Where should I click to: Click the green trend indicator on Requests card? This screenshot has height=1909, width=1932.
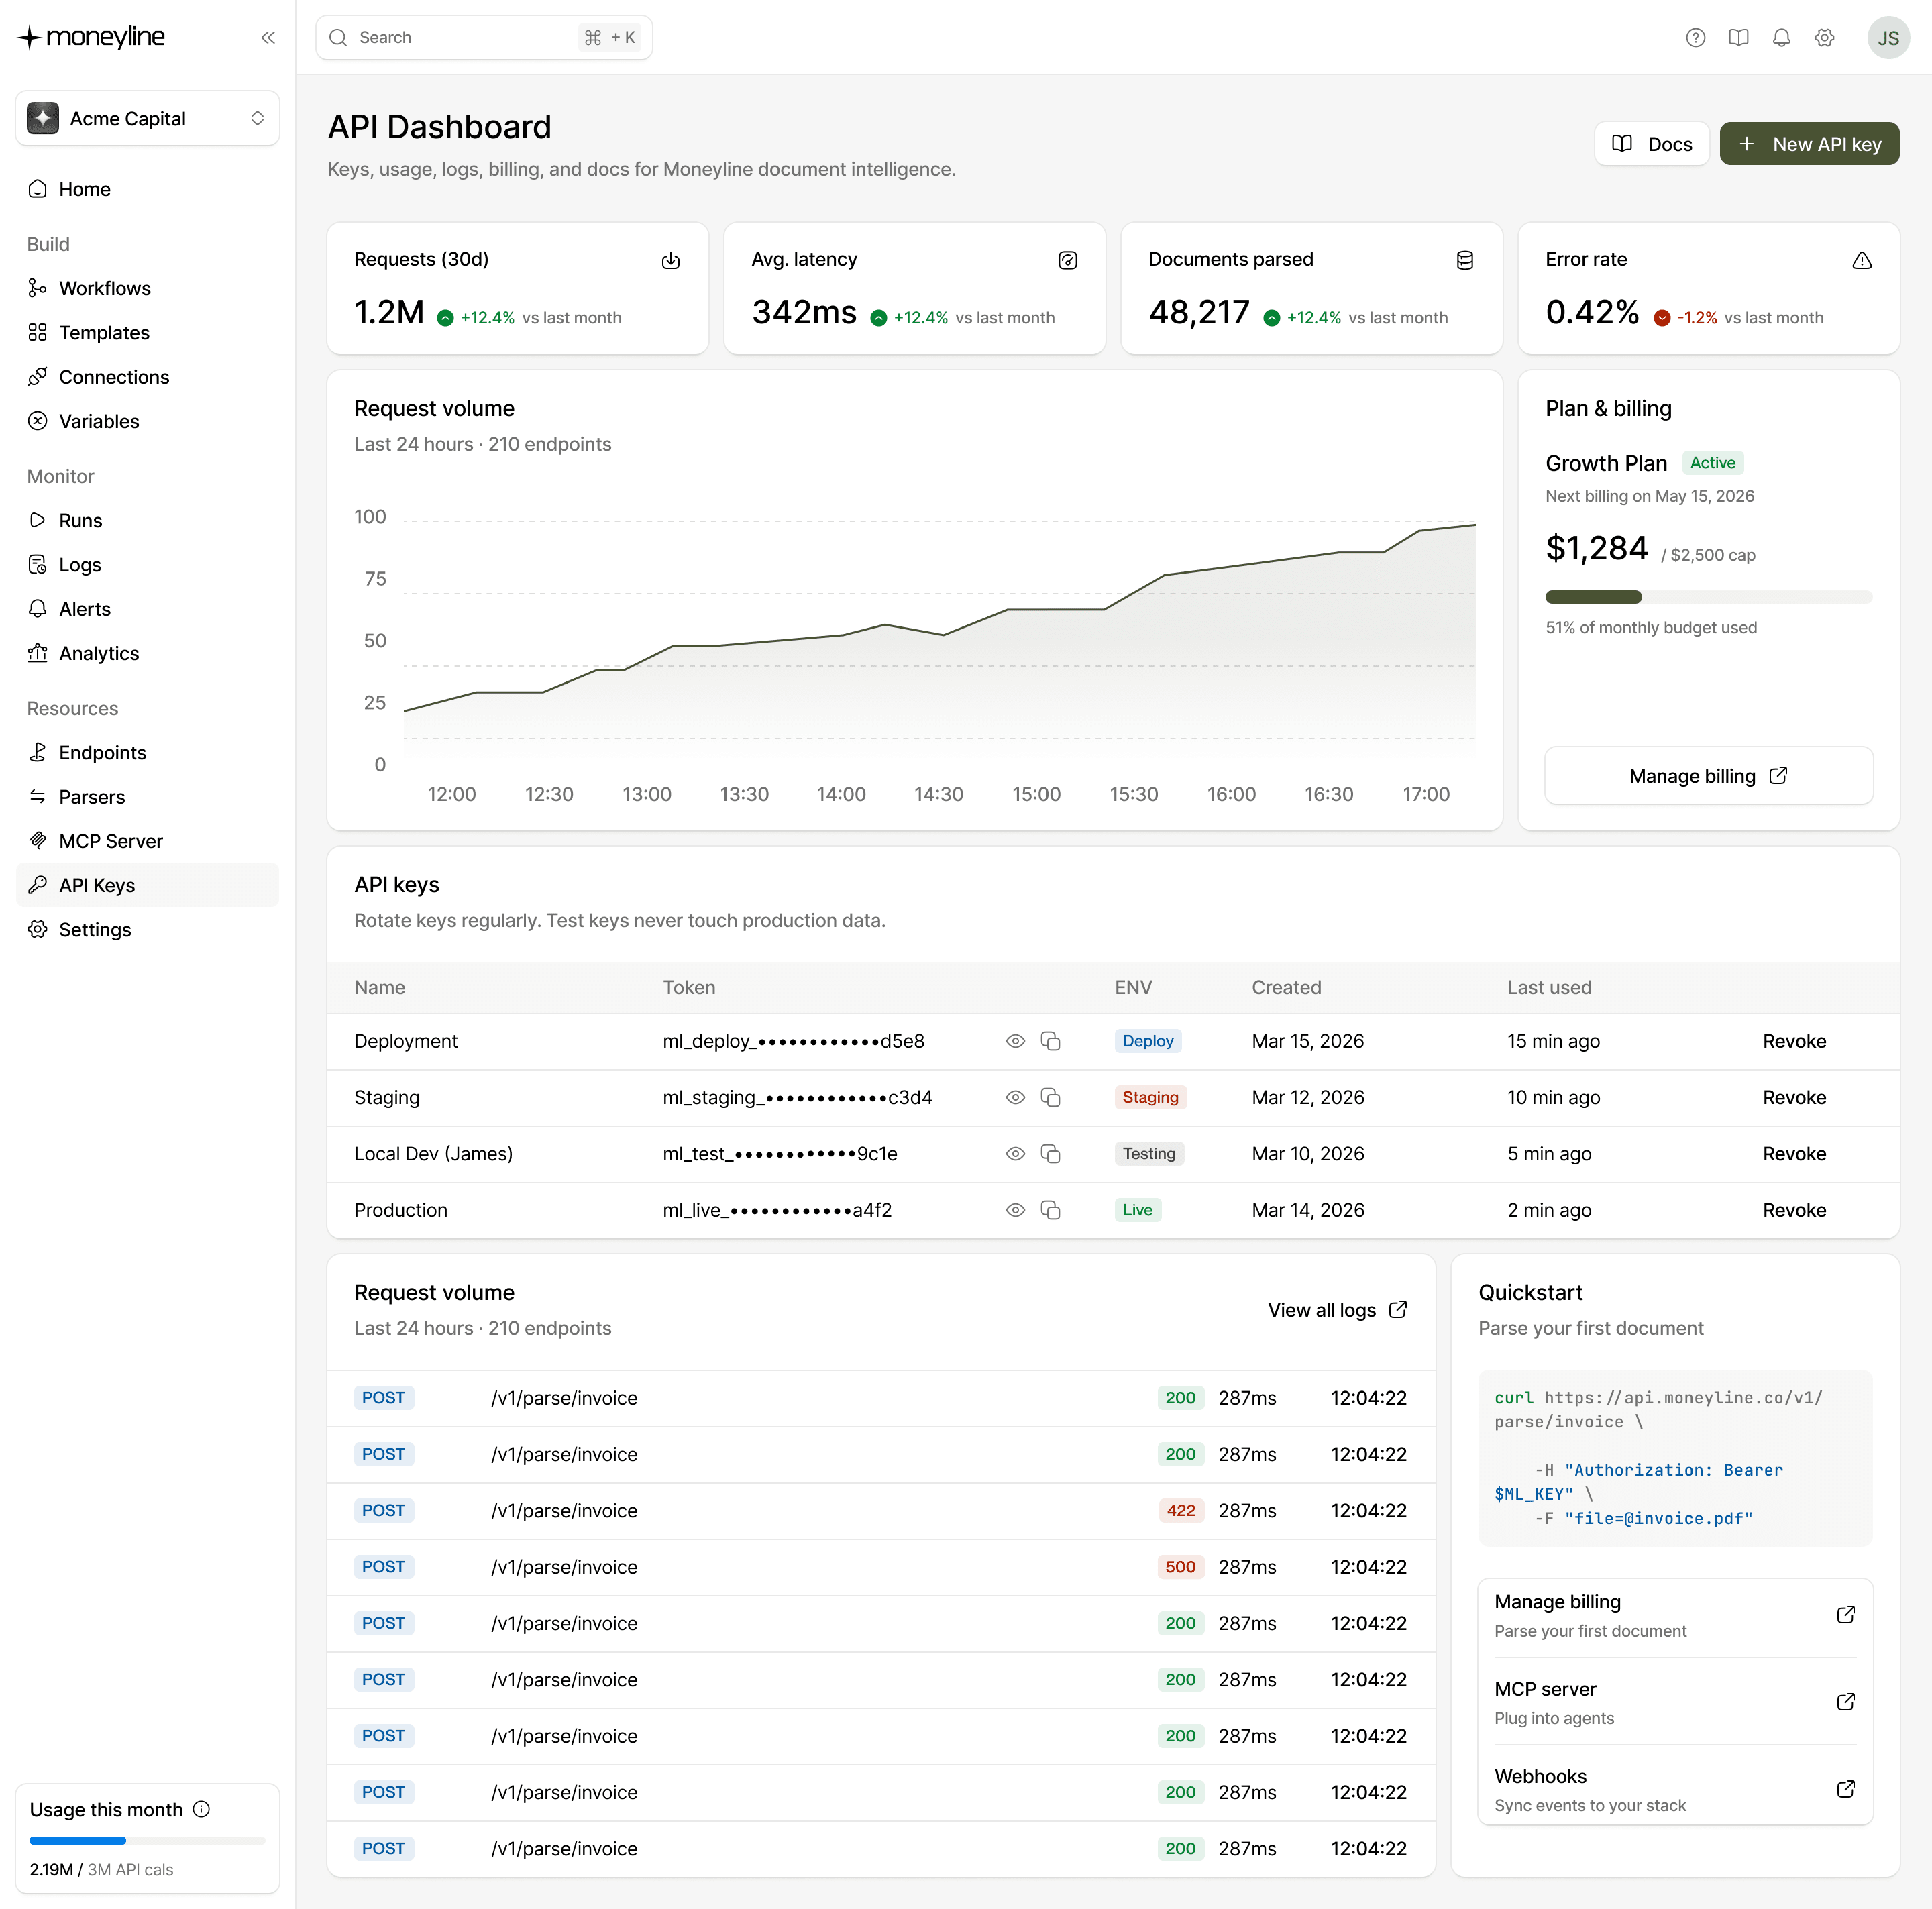(x=445, y=318)
